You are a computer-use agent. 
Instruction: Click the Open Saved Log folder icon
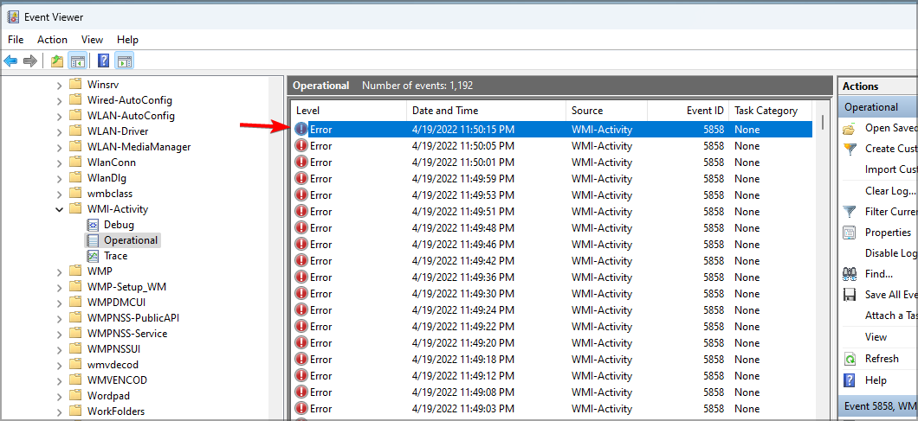(850, 128)
